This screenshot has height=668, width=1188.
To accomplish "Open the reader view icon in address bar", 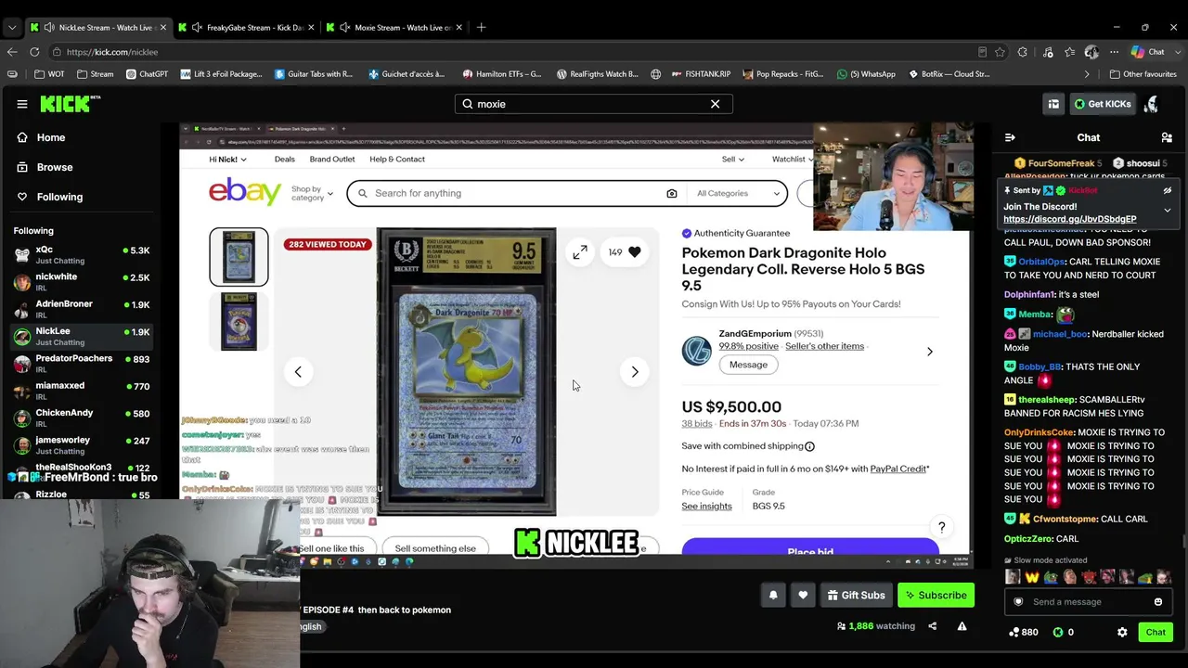I will pos(982,52).
